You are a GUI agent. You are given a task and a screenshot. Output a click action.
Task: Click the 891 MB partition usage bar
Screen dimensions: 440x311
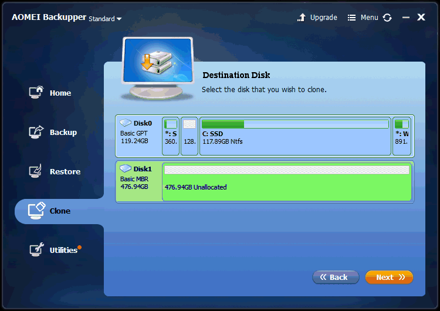402,124
